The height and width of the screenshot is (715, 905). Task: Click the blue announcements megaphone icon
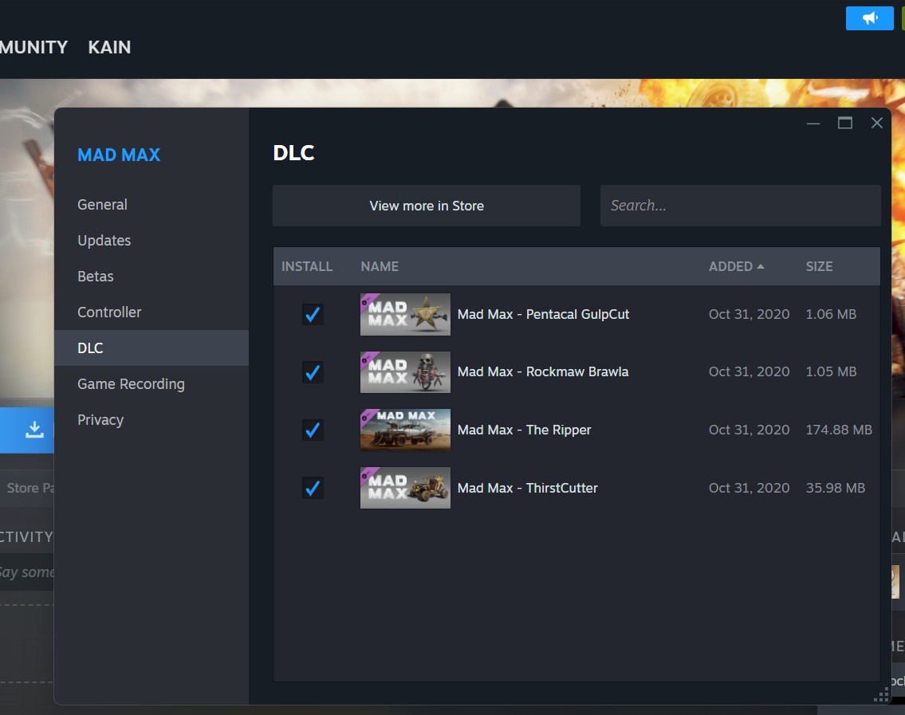869,18
